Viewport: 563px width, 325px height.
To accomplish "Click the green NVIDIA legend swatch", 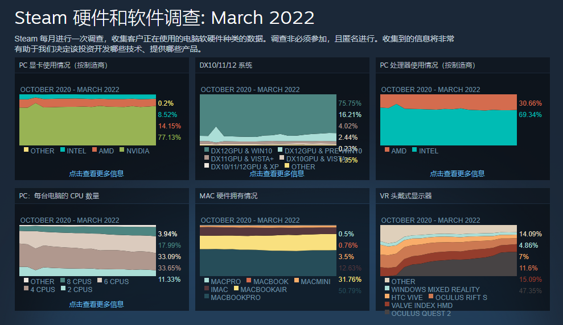I will (x=122, y=150).
